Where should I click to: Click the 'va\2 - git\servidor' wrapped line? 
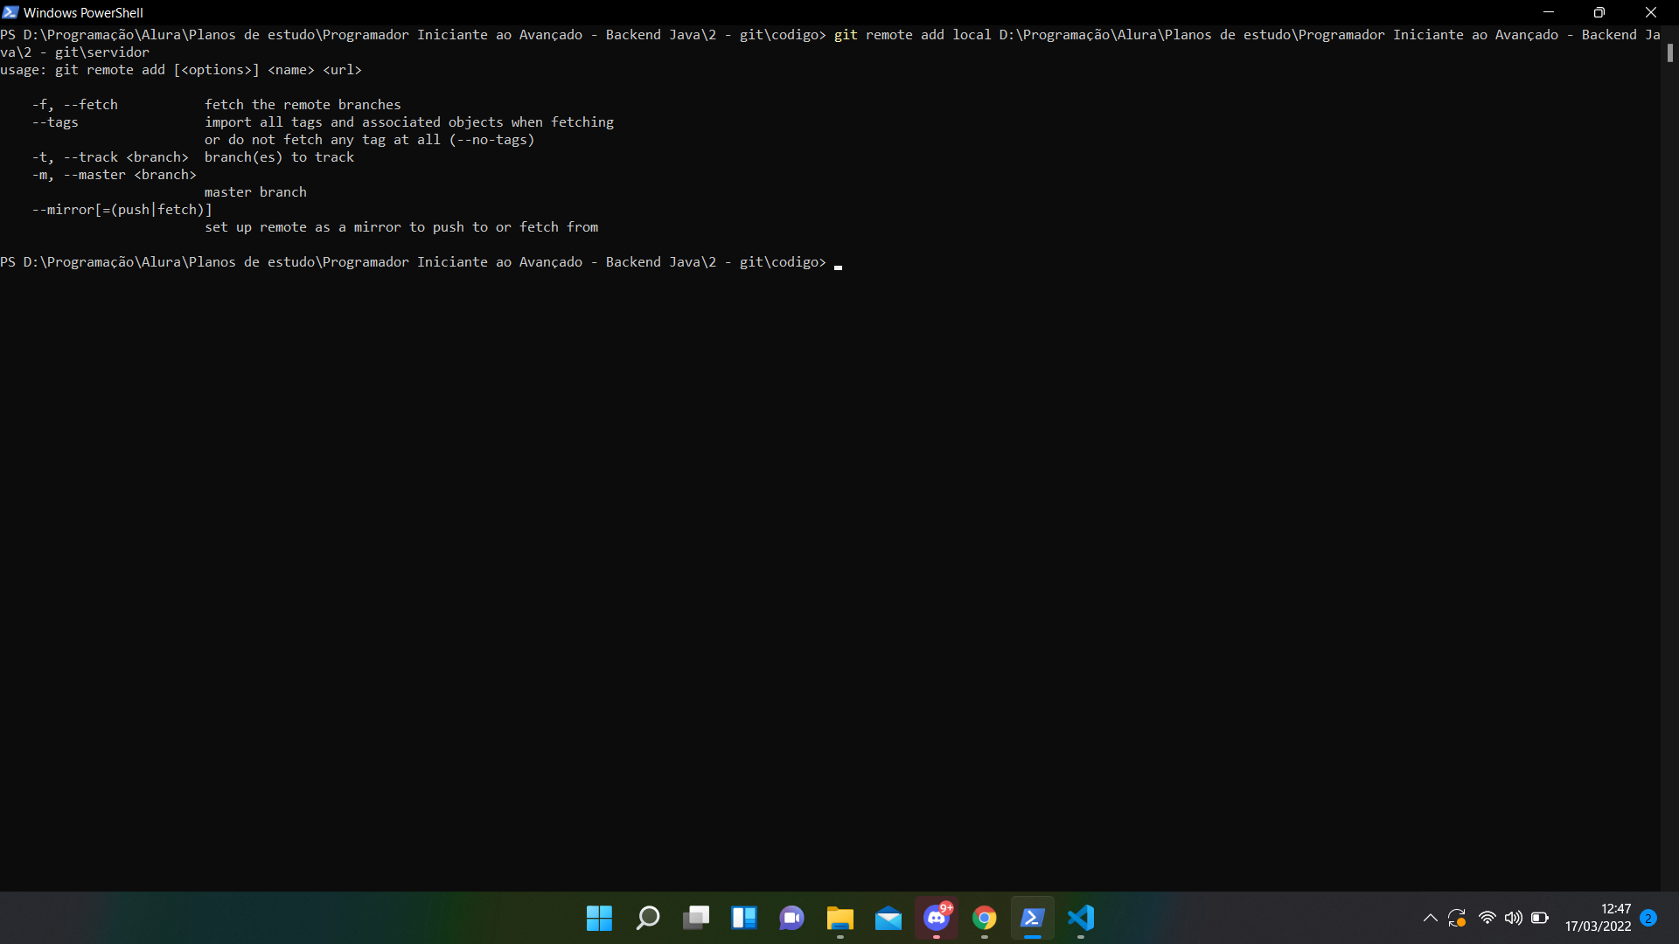coord(75,52)
